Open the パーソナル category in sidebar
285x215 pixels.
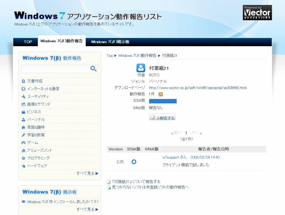(36, 120)
